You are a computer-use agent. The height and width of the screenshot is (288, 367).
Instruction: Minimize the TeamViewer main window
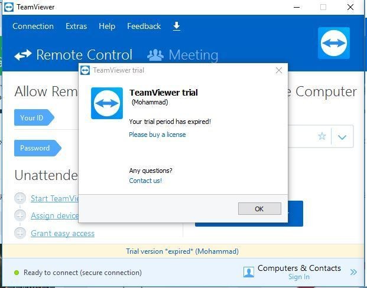point(297,7)
